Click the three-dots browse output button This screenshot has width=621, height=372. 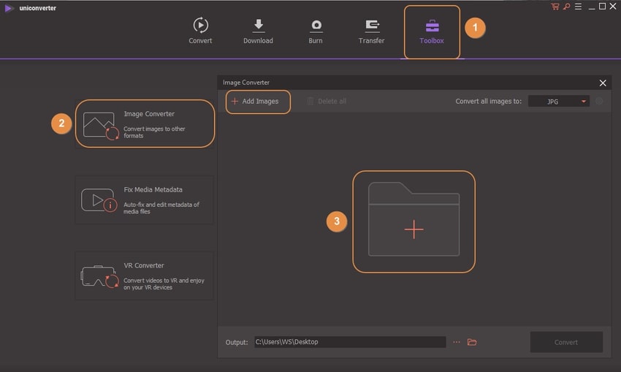[x=457, y=342]
